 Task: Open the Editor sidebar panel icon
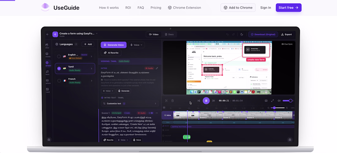click(47, 45)
